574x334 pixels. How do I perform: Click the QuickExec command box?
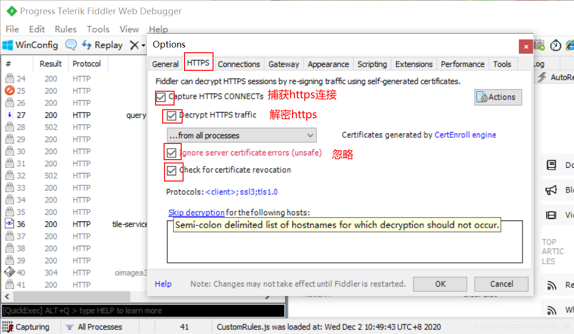143,311
